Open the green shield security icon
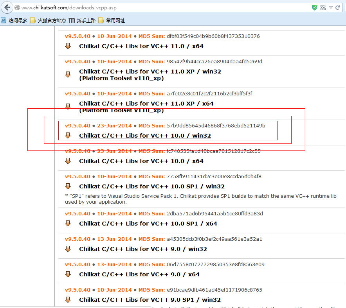Viewport: 346px width, 308px height. click(x=315, y=8)
